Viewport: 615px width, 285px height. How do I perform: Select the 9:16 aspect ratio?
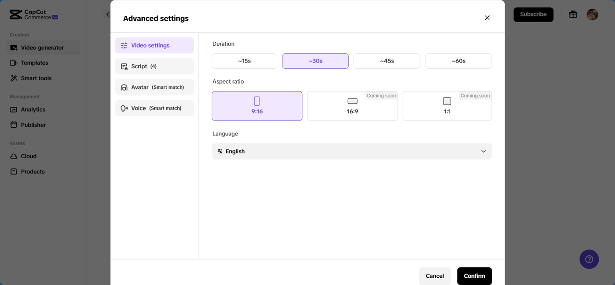257,106
